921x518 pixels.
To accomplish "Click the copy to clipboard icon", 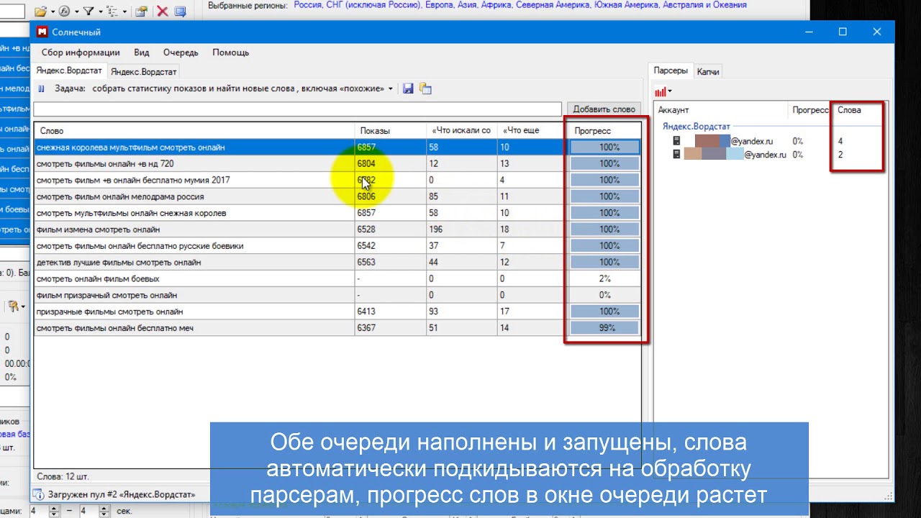I will (x=426, y=88).
